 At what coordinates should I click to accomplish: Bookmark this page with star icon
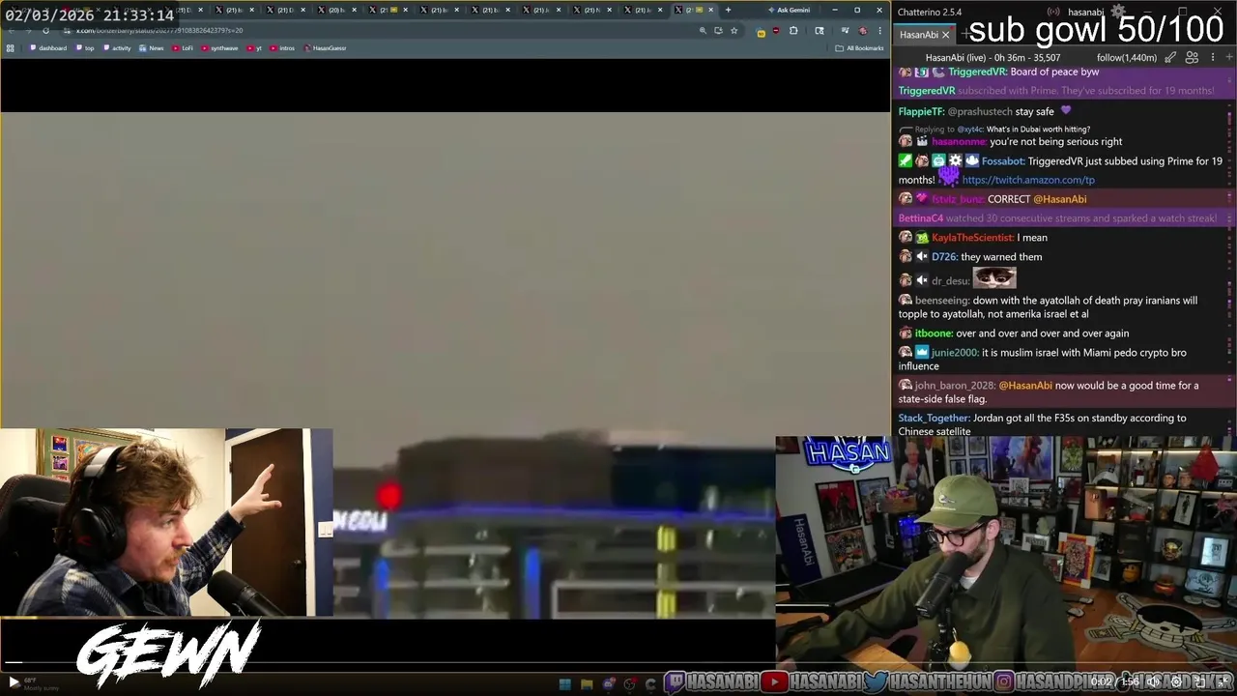pyautogui.click(x=734, y=31)
